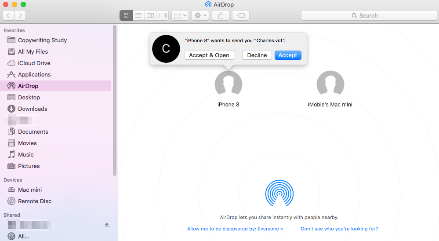Click the Applications icon
The image size is (439, 241).
[x=11, y=74]
